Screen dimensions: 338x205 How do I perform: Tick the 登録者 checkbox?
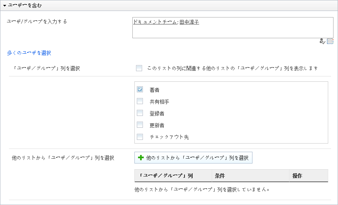140,113
